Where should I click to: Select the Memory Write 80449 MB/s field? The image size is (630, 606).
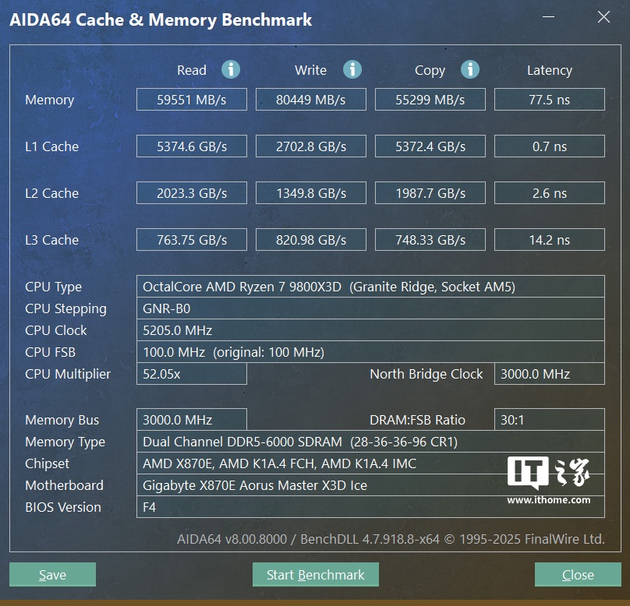coord(311,100)
